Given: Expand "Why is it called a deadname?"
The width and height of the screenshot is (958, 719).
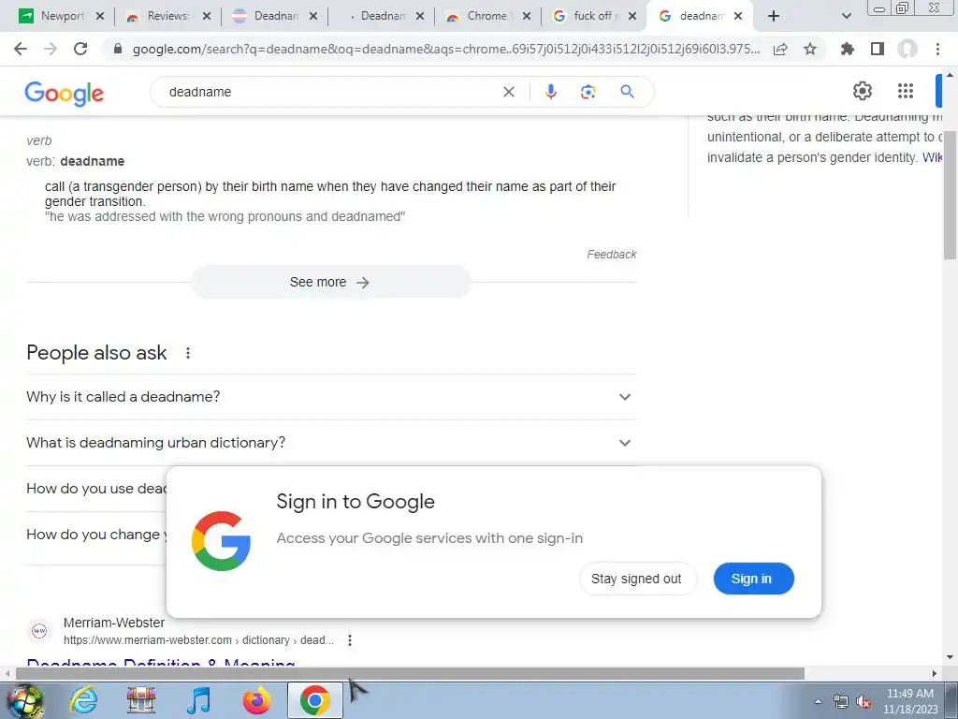Looking at the screenshot, I should coord(331,397).
